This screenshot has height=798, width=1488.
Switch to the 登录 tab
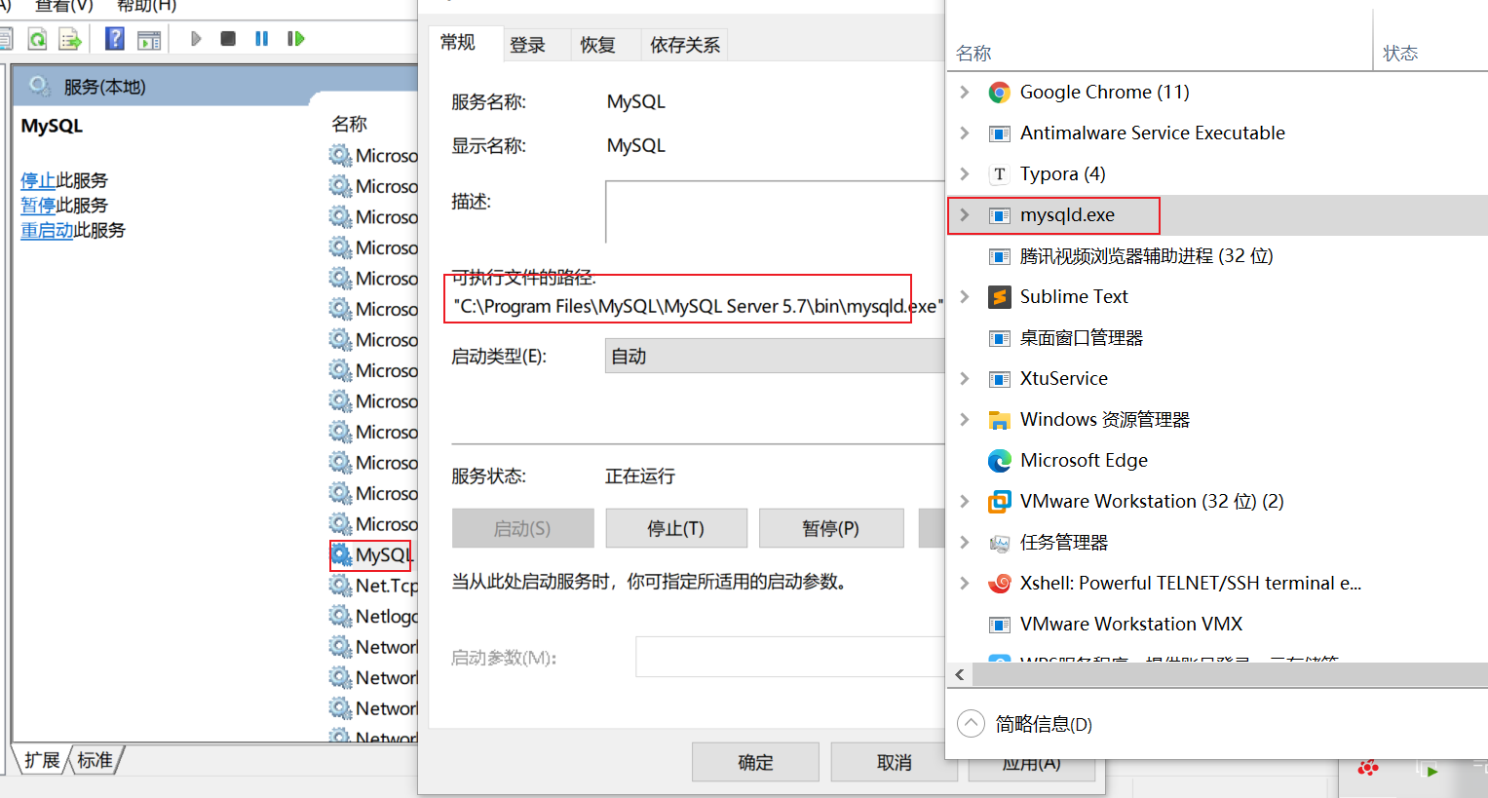click(527, 45)
